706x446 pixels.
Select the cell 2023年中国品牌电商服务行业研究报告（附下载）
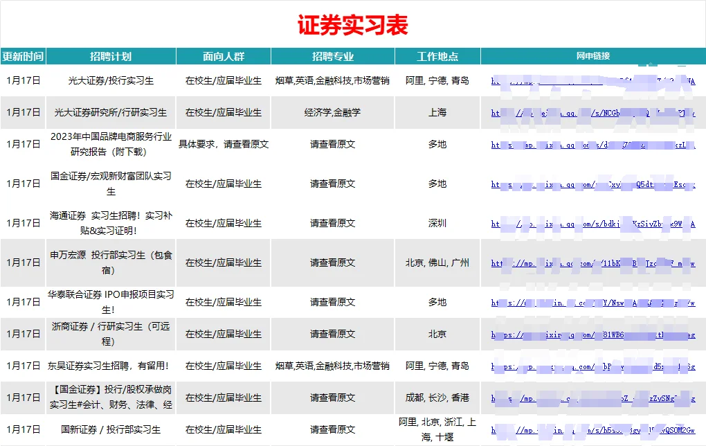click(111, 144)
